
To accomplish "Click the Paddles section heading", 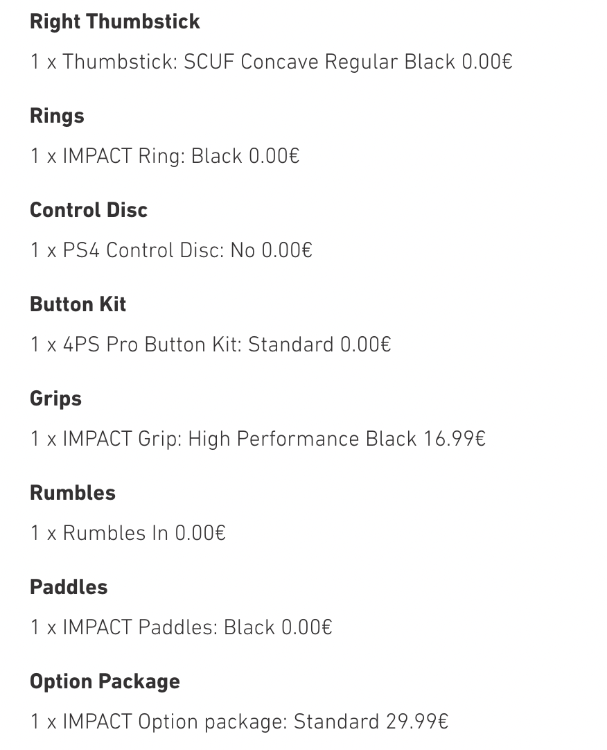I will 69,587.
